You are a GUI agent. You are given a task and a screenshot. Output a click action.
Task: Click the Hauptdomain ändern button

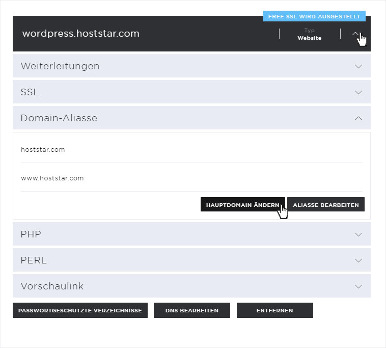[x=243, y=204]
